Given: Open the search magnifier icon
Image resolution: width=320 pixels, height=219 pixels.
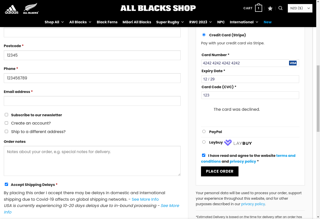Looking at the screenshot, I should pyautogui.click(x=281, y=8).
